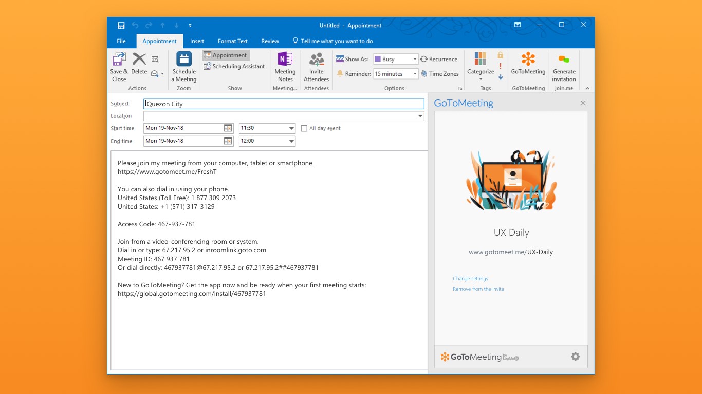Viewport: 702px width, 394px height.
Task: Close the GoToMeeting side pane
Action: (583, 103)
